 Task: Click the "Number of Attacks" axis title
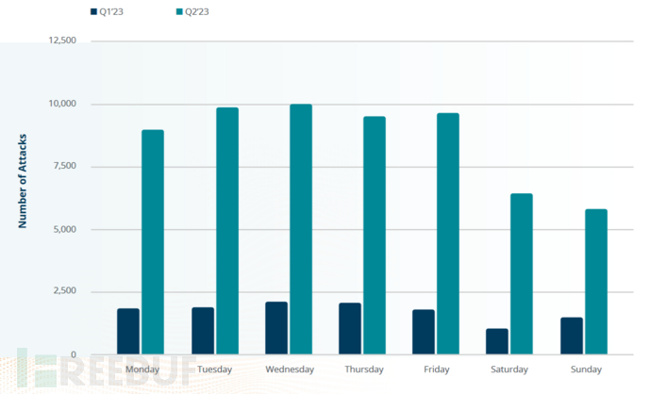(x=21, y=181)
